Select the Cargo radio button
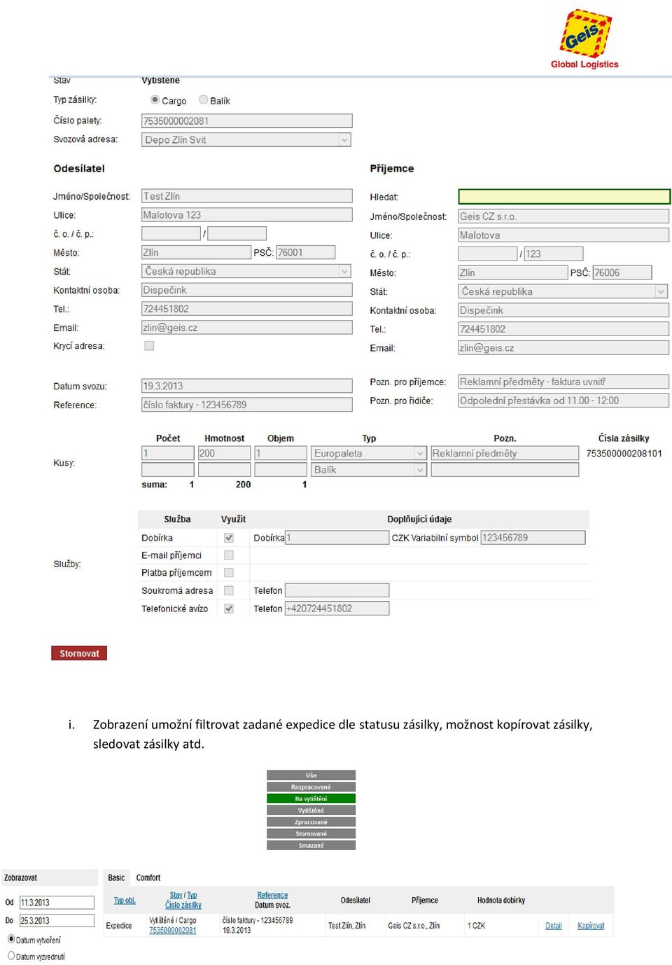Image resolution: width=672 pixels, height=965 pixels. point(155,100)
